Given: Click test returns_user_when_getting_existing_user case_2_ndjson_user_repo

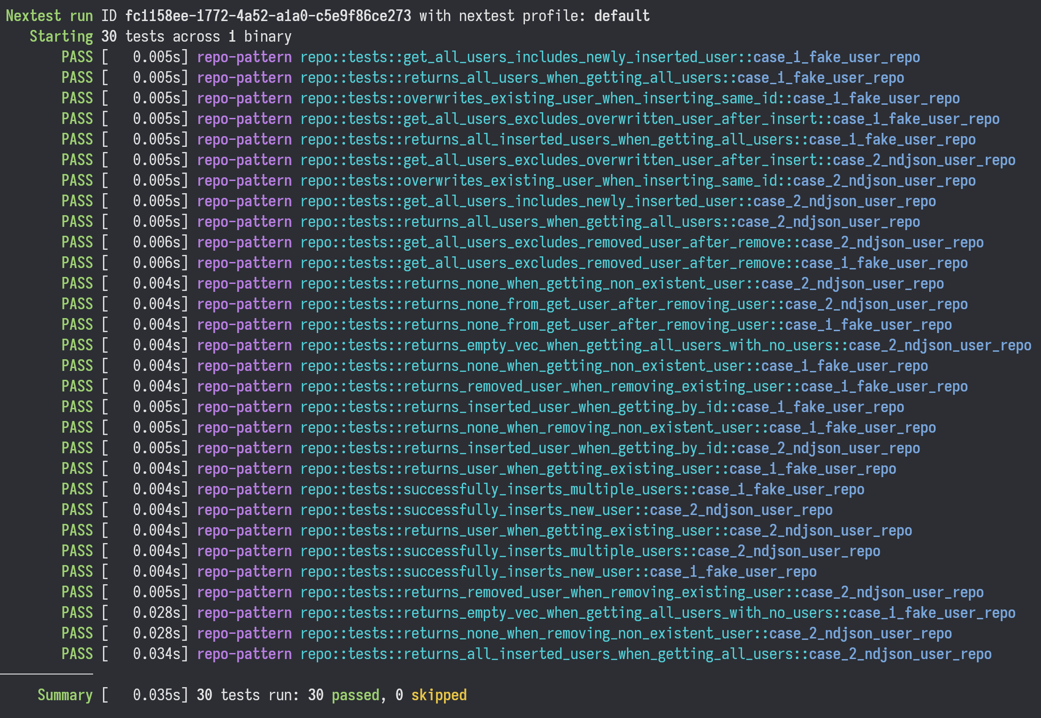Looking at the screenshot, I should point(606,530).
